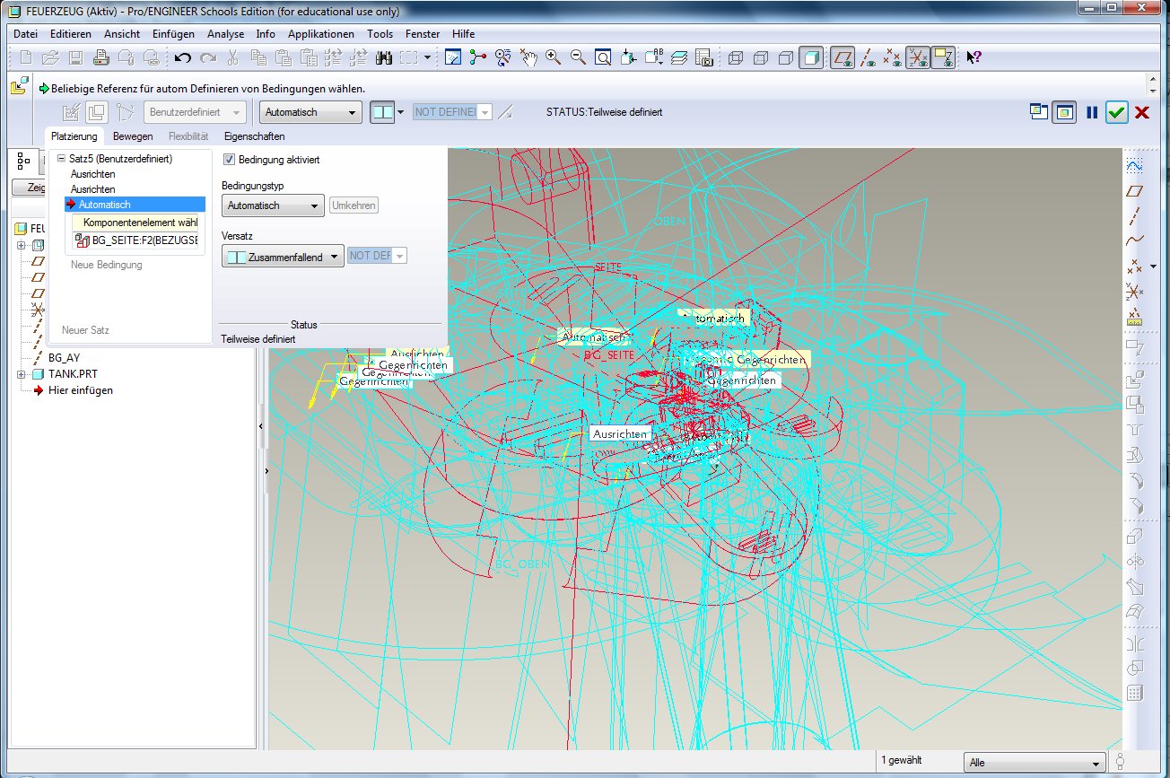Toggle the 'Bedingung aktiviert' checkbox
Screen dimensions: 1170x778
pyautogui.click(x=229, y=160)
